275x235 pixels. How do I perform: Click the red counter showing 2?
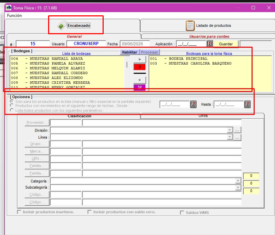tap(140, 67)
